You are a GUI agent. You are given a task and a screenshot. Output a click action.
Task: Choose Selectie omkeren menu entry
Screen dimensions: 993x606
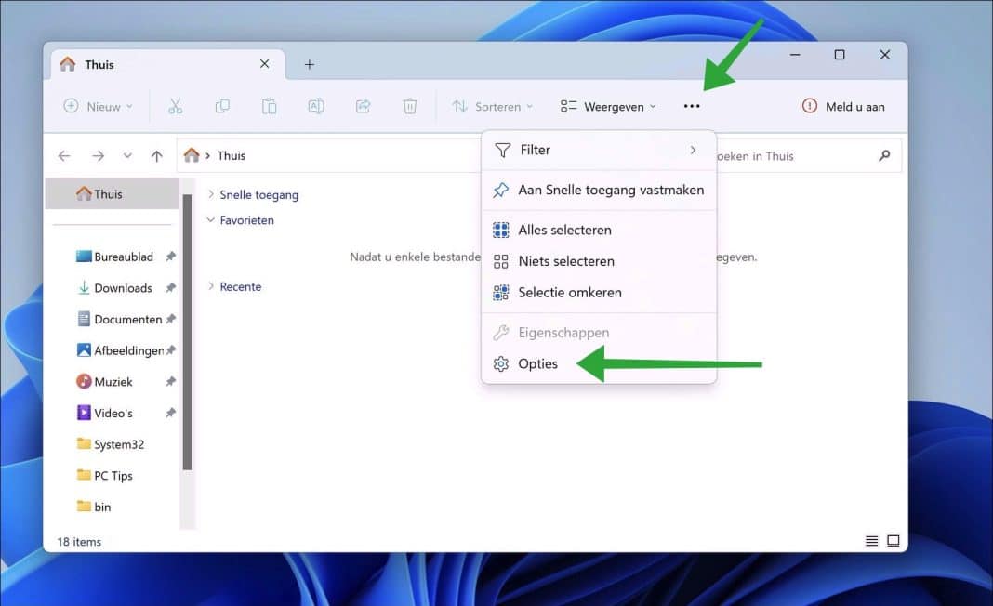pos(599,293)
